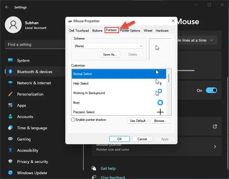Open the Wheel tab
This screenshot has width=229, height=179.
(x=148, y=31)
